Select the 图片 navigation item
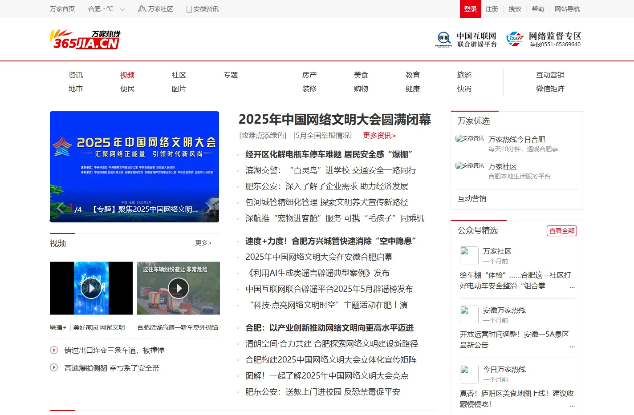The width and height of the screenshot is (634, 415). click(179, 89)
